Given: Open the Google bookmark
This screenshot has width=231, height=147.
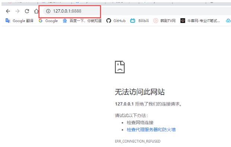Looking at the screenshot, I should click(48, 20).
